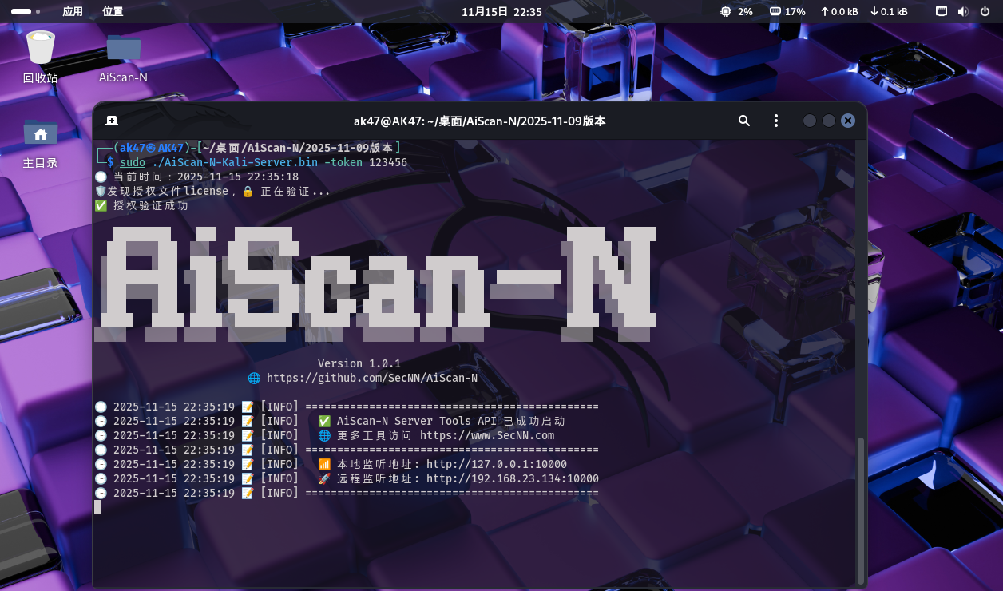Click the clock showing 11月15日 22:35

[x=501, y=11]
